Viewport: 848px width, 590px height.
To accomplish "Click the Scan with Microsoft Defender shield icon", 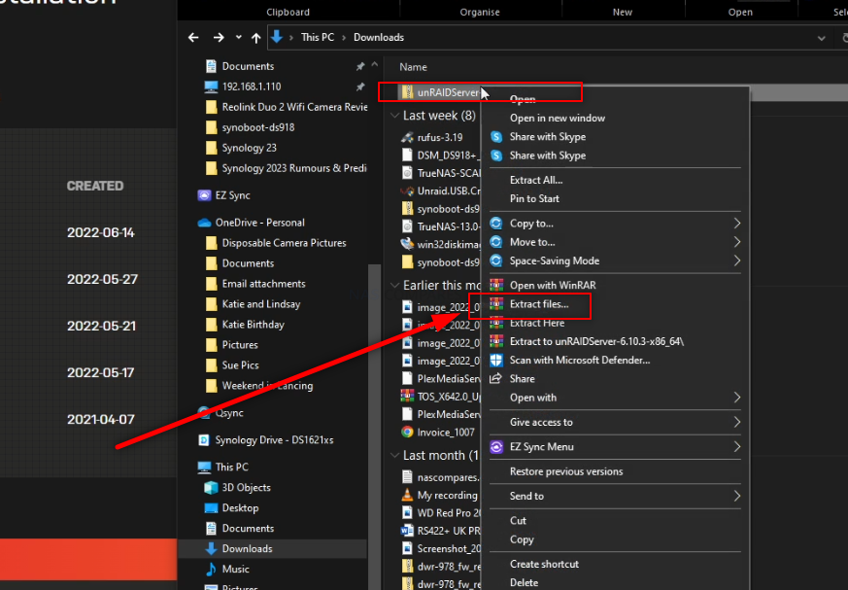I will (x=496, y=360).
